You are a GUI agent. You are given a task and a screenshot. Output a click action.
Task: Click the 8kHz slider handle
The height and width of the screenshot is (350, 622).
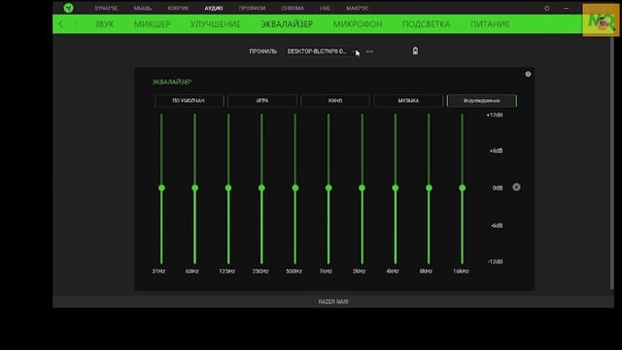(429, 188)
